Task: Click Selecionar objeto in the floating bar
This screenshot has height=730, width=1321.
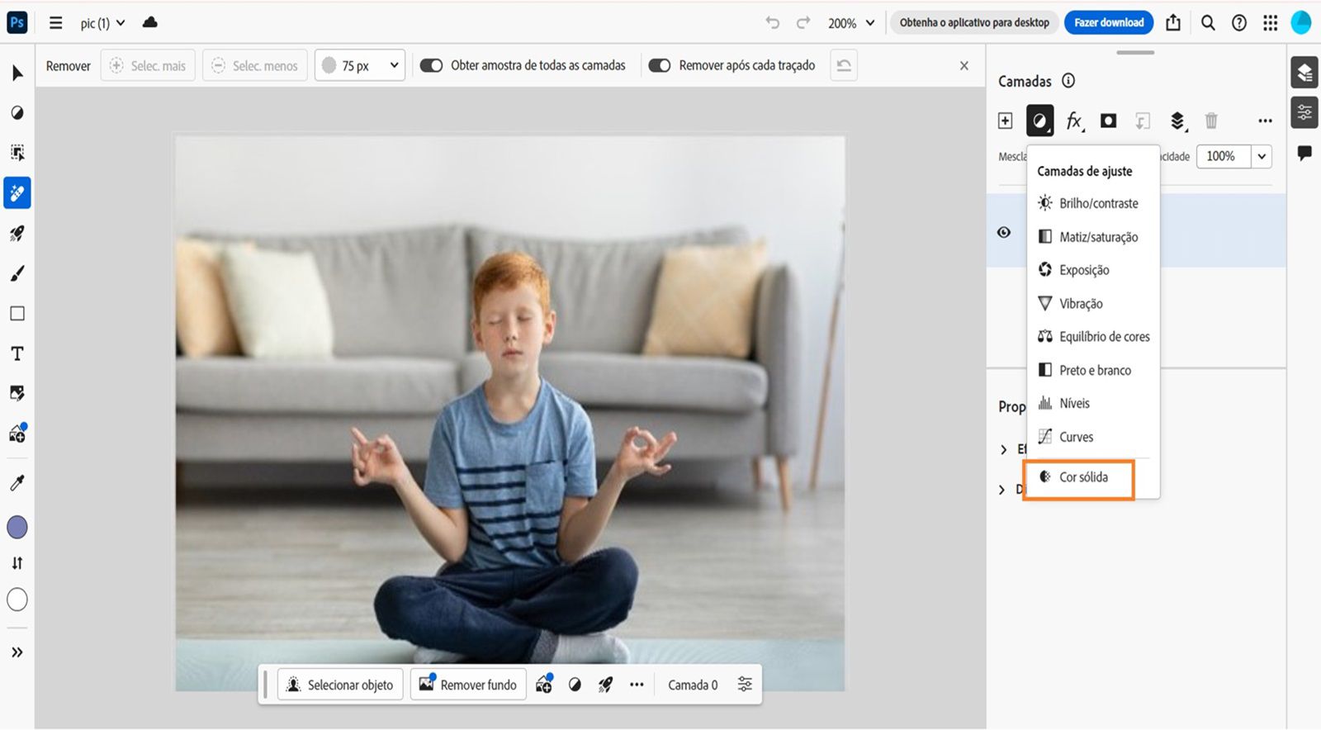Action: (340, 685)
